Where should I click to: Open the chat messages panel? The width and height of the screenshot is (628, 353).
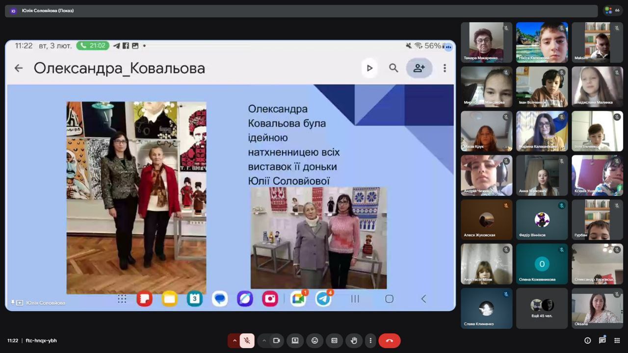point(602,341)
